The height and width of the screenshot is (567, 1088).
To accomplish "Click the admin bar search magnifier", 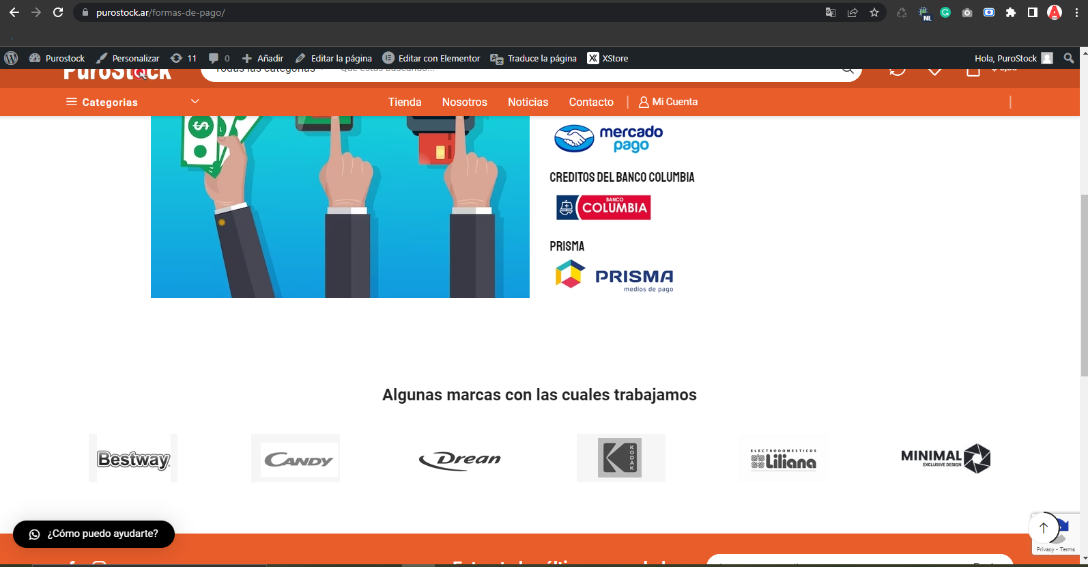I will pos(1069,58).
